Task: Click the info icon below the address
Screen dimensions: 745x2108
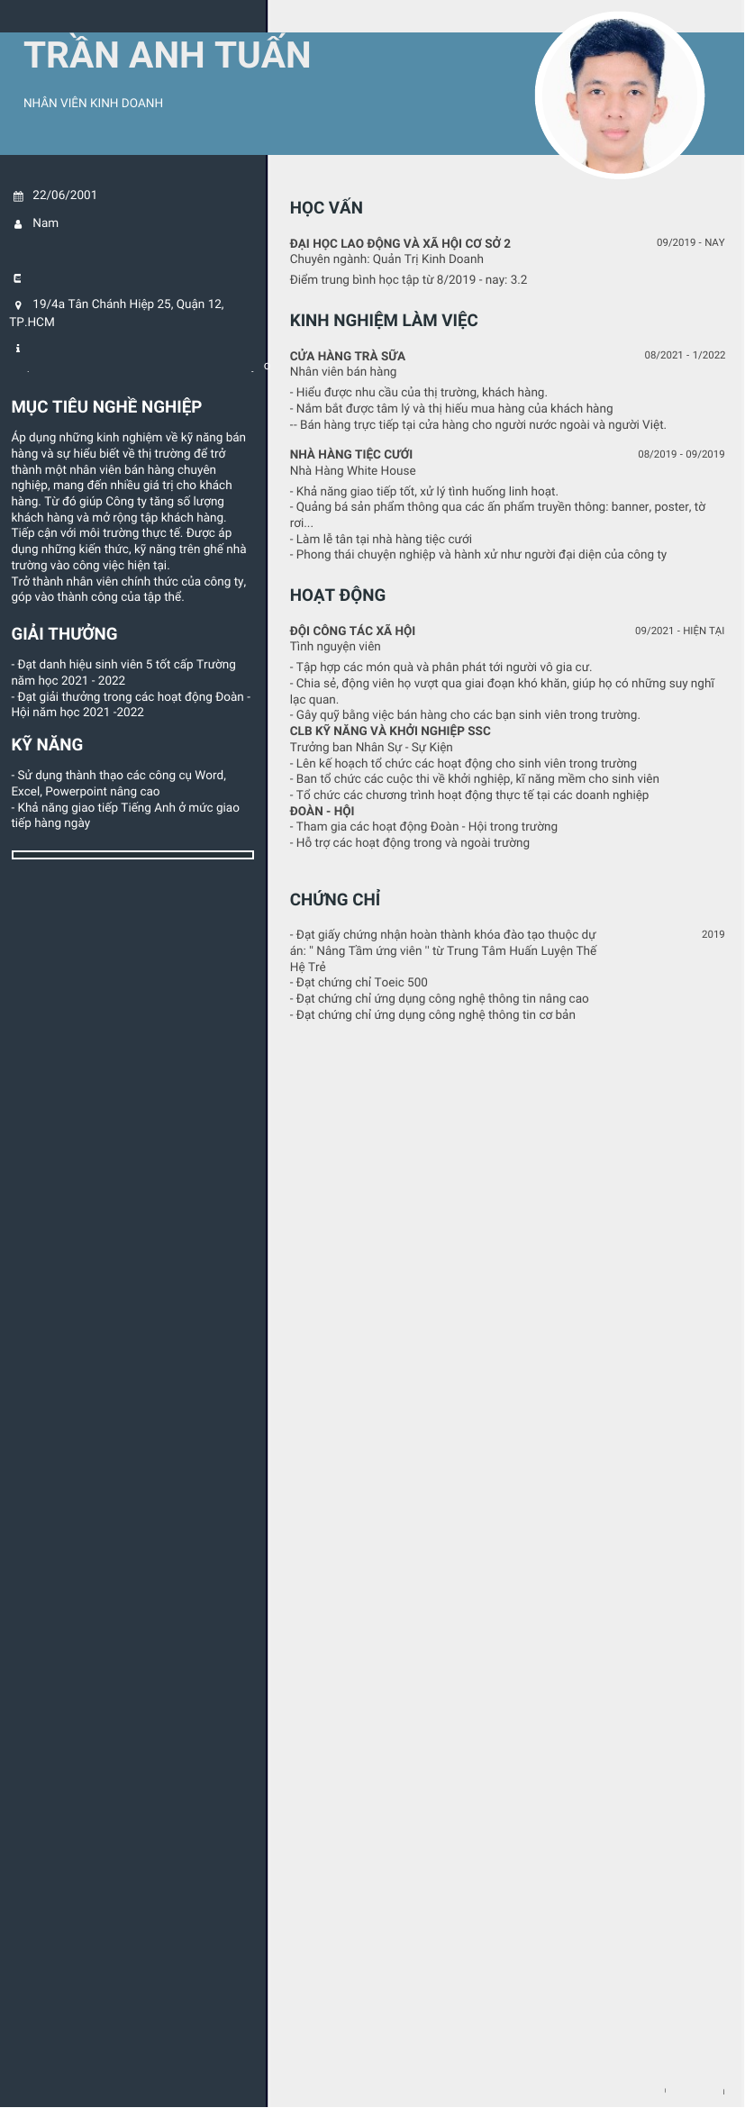Action: coord(17,349)
